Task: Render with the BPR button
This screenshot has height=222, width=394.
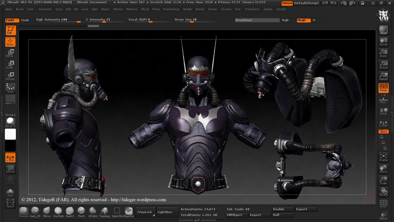Action: (x=383, y=30)
